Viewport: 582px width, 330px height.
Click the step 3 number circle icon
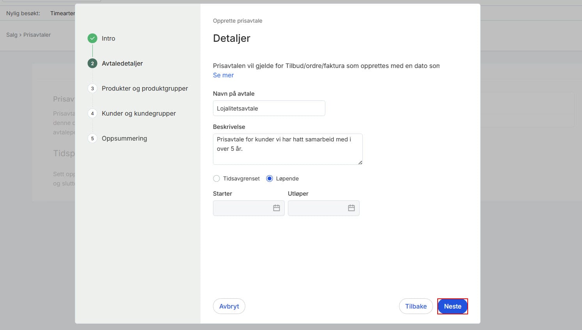click(x=92, y=88)
